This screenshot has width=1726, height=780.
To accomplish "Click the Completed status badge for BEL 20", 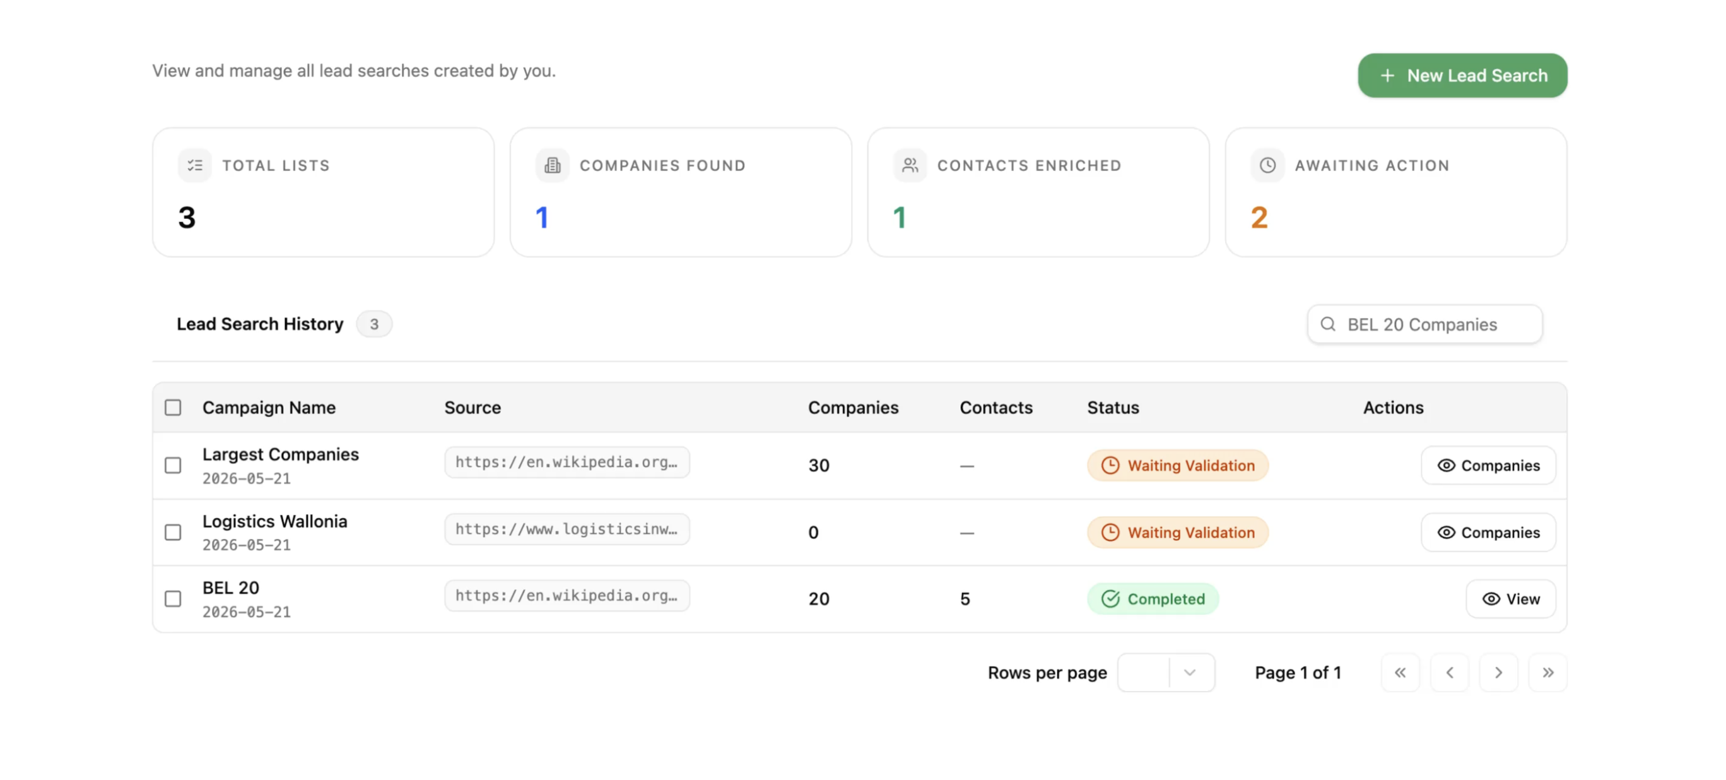I will point(1153,598).
